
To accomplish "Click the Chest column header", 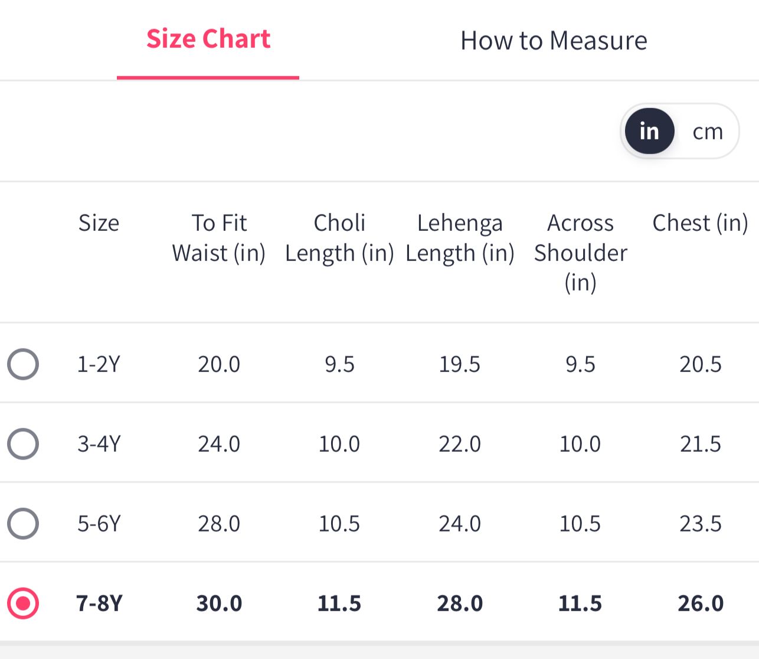I will coord(700,223).
